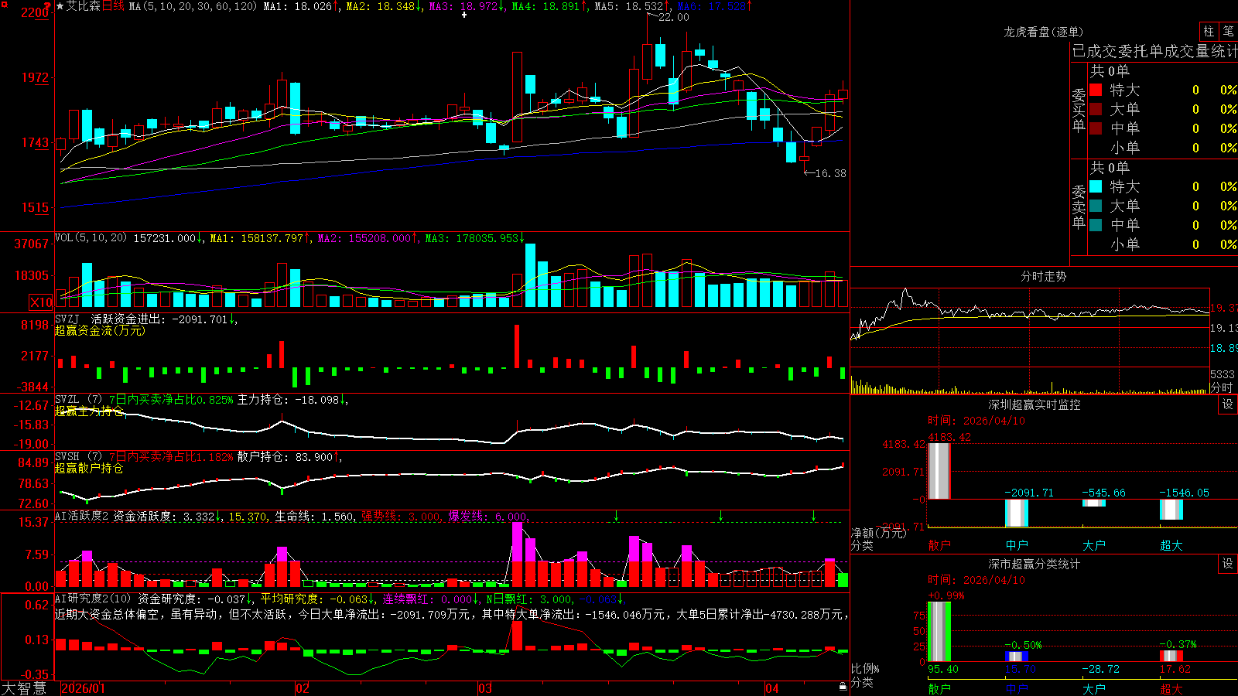Click the cyan 特大 sell order swatch
The height and width of the screenshot is (696, 1238).
point(1096,186)
